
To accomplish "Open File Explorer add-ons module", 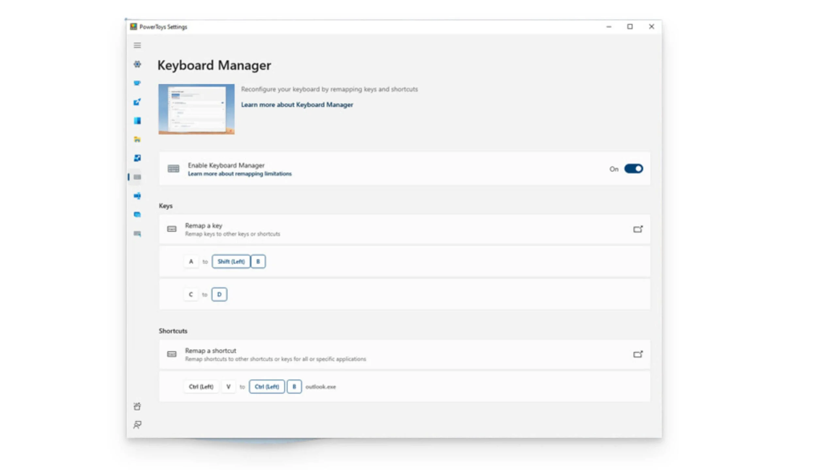I will 137,139.
